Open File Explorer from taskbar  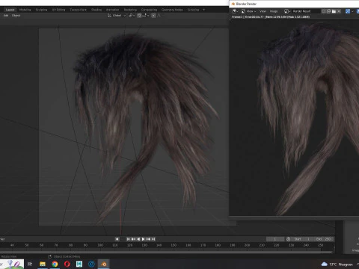pyautogui.click(x=43, y=264)
